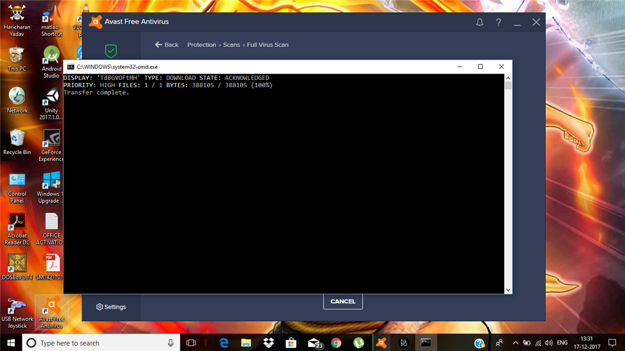Open Dropbox from taskbar
This screenshot has width=625, height=351.
coord(269,342)
